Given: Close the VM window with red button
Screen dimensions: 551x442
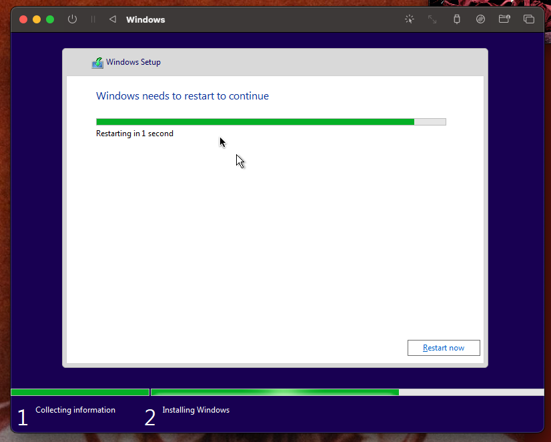Looking at the screenshot, I should point(23,19).
